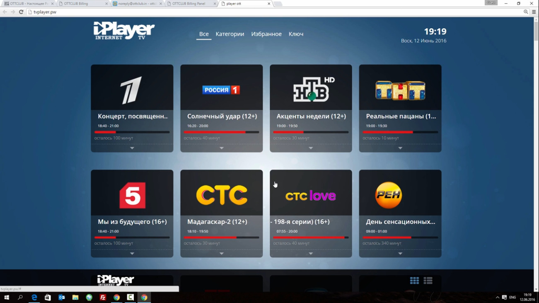Click the title День сенсационных...
This screenshot has width=539, height=303.
tap(401, 222)
